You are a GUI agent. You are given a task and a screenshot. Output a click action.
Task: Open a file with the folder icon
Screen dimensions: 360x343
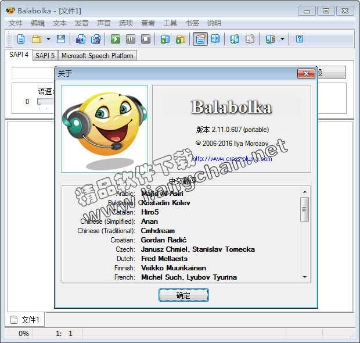[x=37, y=39]
